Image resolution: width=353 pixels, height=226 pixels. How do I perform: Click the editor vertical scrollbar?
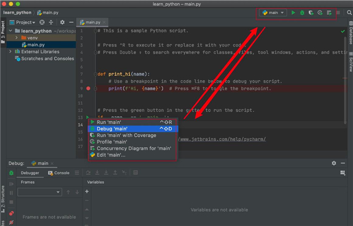pyautogui.click(x=345, y=80)
